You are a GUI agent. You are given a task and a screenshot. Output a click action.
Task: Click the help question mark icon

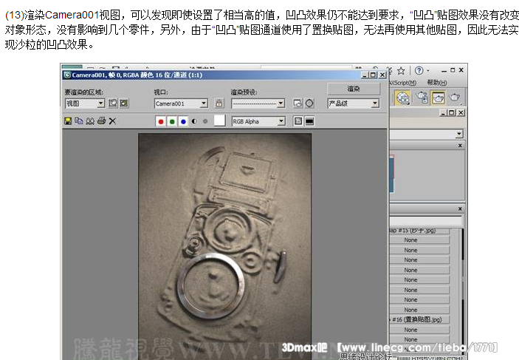(x=418, y=70)
